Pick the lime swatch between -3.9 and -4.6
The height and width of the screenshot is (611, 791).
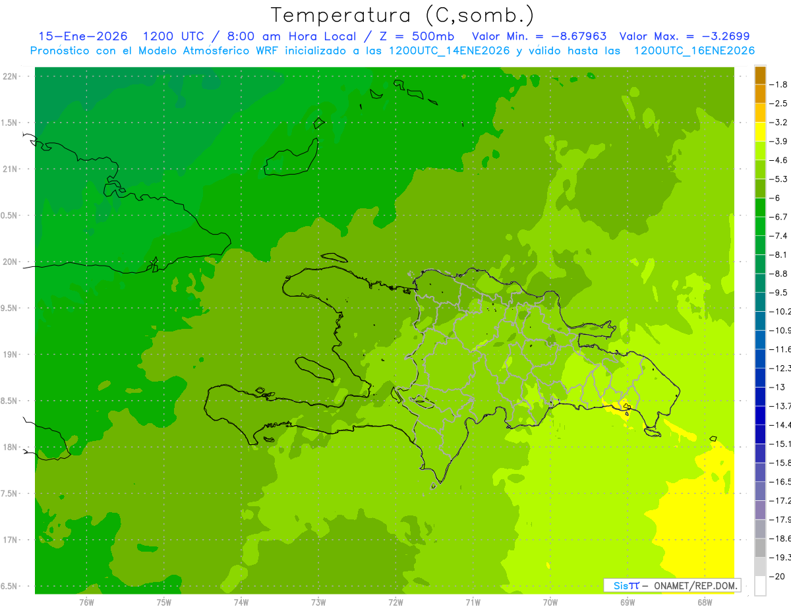pyautogui.click(x=761, y=151)
